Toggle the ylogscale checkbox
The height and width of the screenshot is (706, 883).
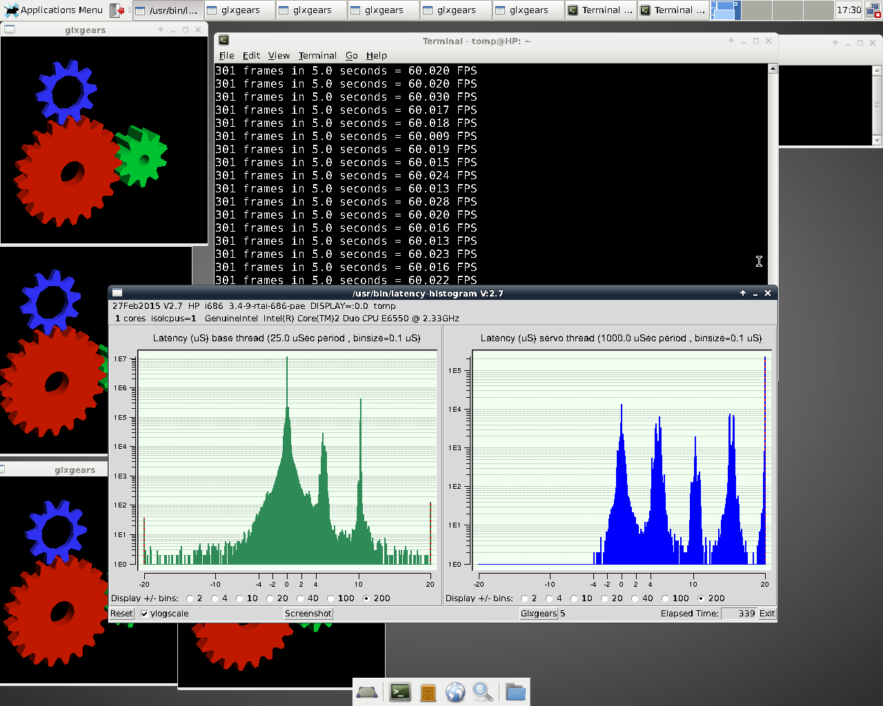(144, 614)
